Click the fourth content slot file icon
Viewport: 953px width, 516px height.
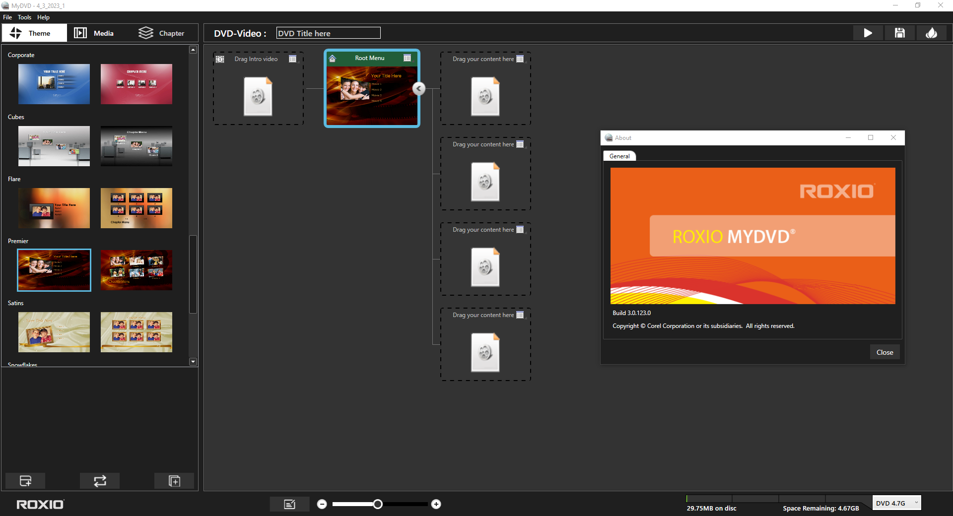485,352
